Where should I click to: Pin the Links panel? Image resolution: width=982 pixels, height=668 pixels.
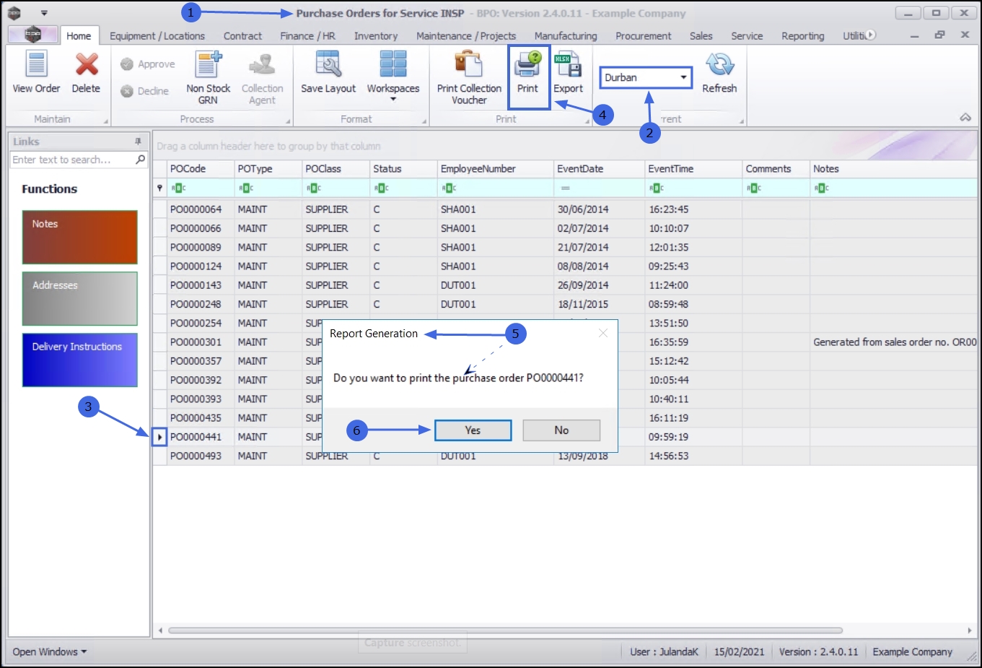coord(138,142)
